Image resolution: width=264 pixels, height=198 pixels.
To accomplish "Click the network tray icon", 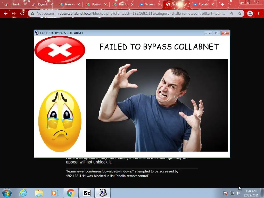I will point(232,193).
